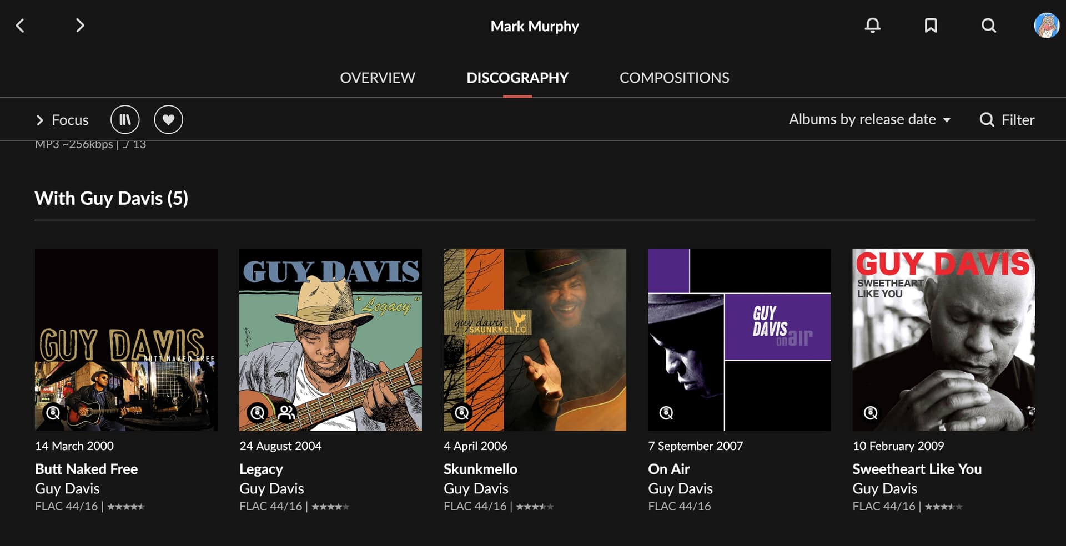Click date '4 April 2006'

click(x=475, y=446)
